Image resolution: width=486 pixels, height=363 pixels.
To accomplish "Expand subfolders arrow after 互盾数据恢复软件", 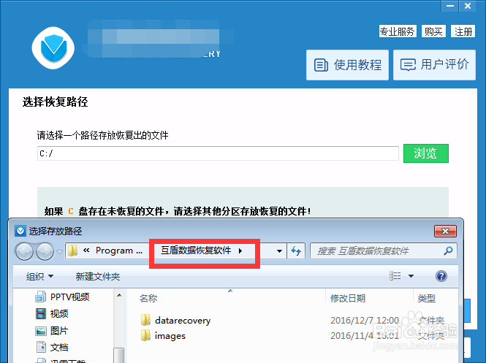I will (240, 251).
